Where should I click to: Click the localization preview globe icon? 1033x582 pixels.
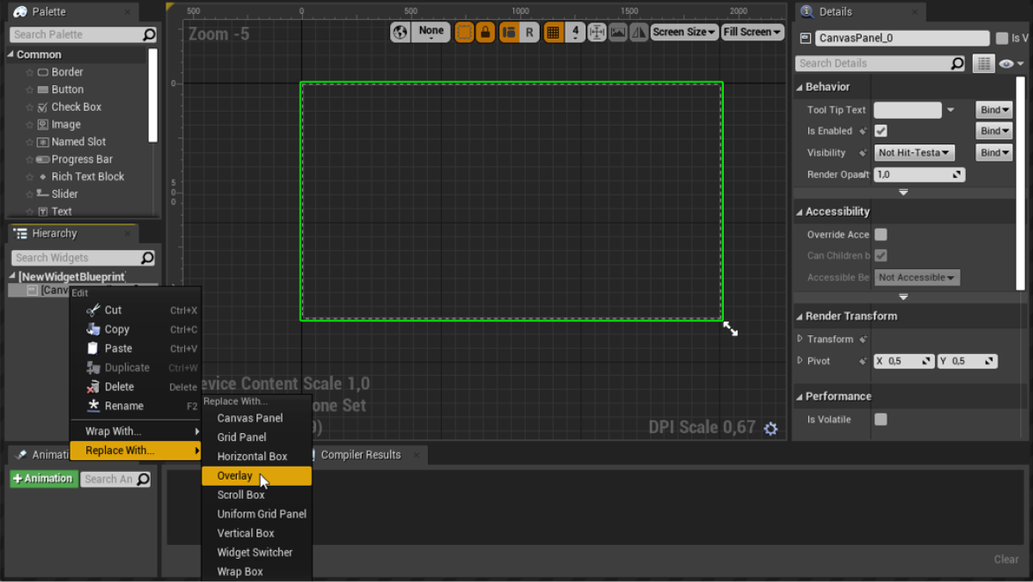click(400, 33)
